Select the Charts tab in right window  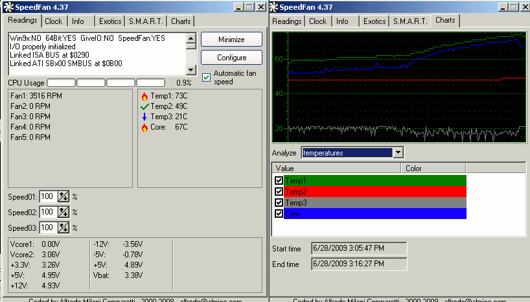click(x=445, y=20)
